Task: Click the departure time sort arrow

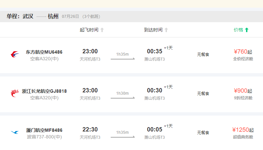Action: (x=102, y=30)
